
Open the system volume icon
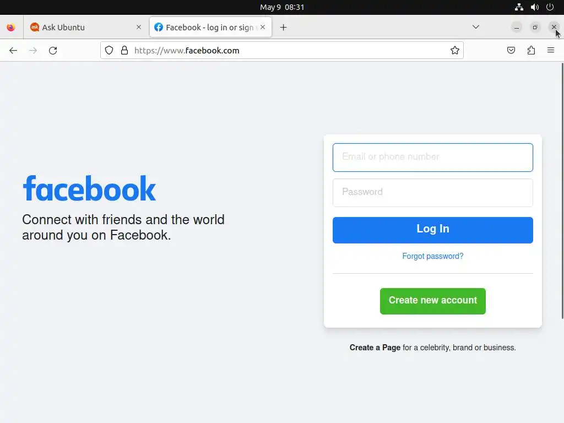pos(534,7)
